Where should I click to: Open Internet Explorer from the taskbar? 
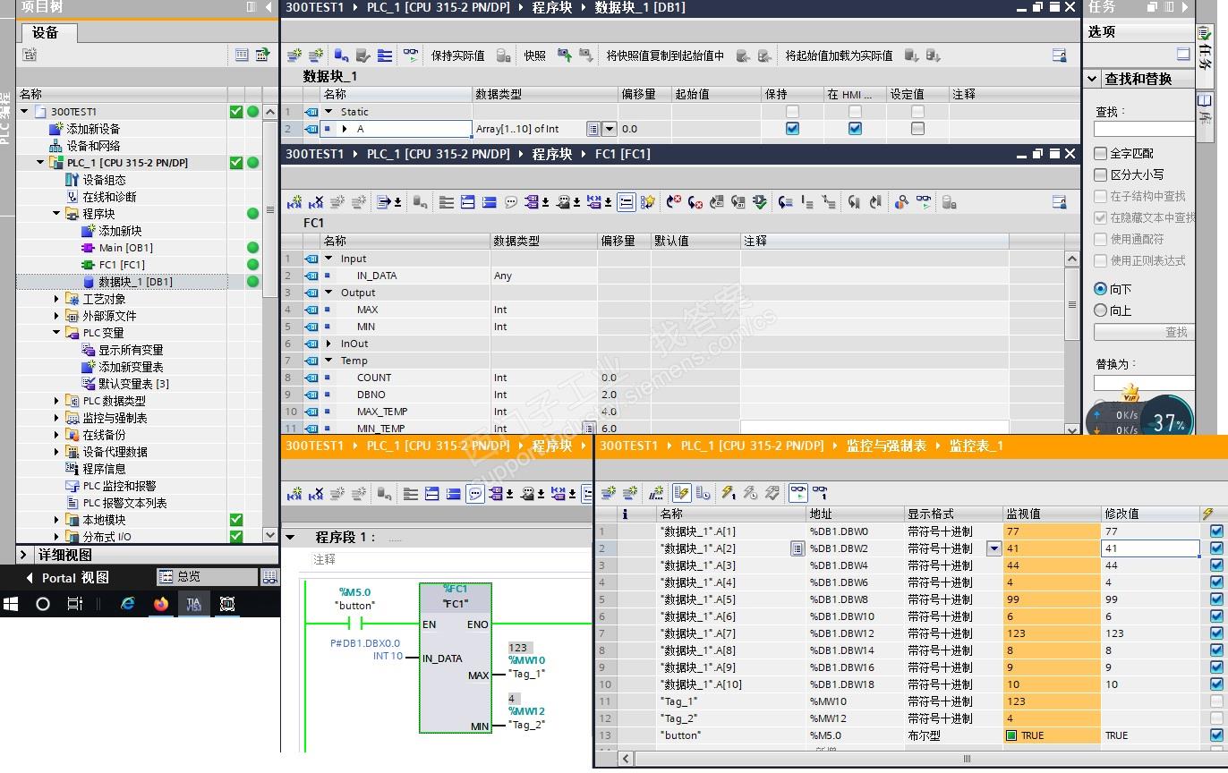129,604
